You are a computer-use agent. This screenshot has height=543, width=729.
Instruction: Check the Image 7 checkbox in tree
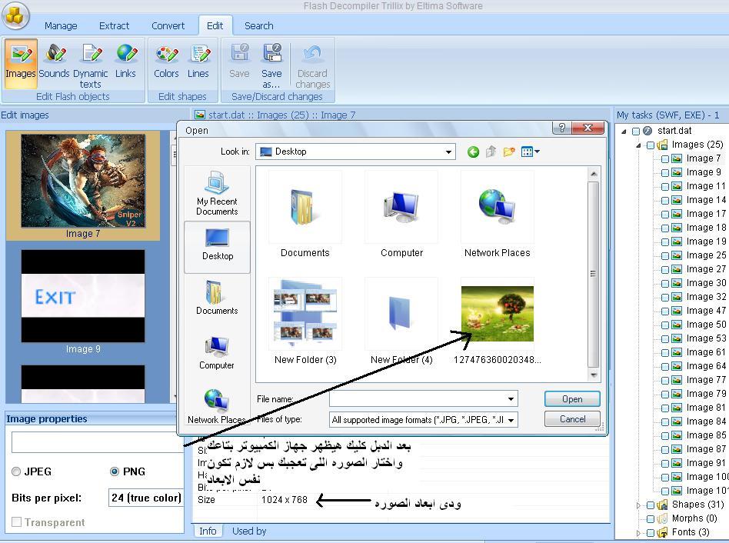pos(665,159)
